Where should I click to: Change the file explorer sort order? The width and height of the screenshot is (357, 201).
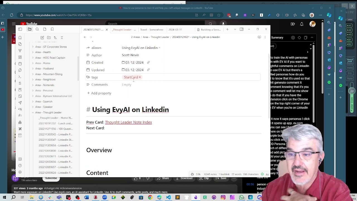[55, 38]
